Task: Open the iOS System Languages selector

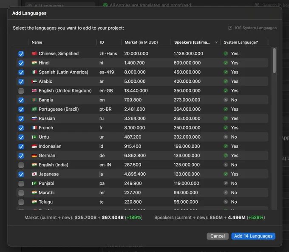Action: point(252,28)
